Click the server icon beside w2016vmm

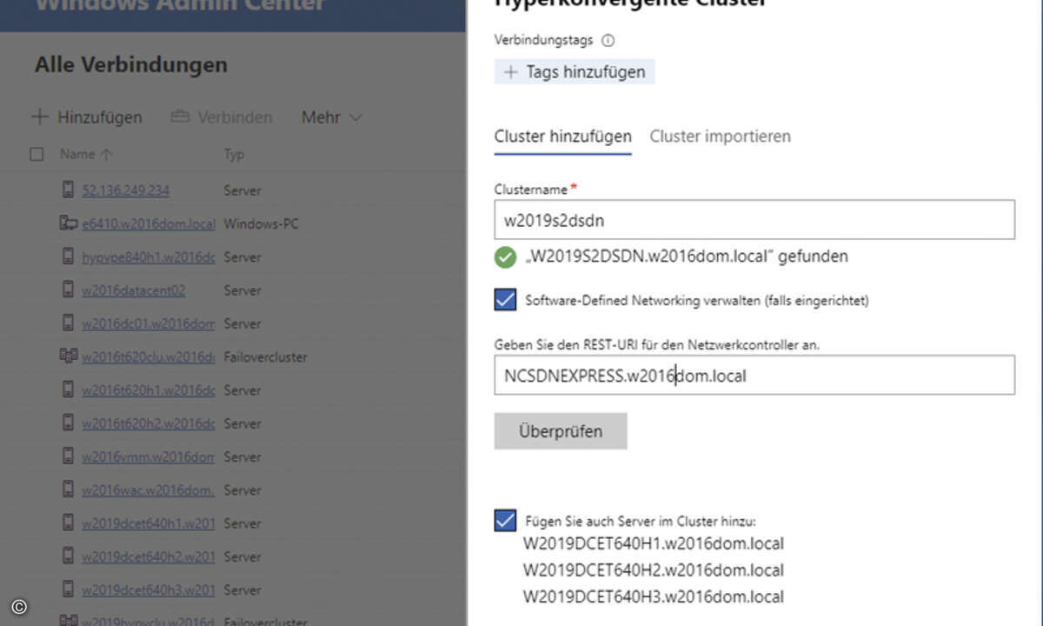click(x=68, y=456)
